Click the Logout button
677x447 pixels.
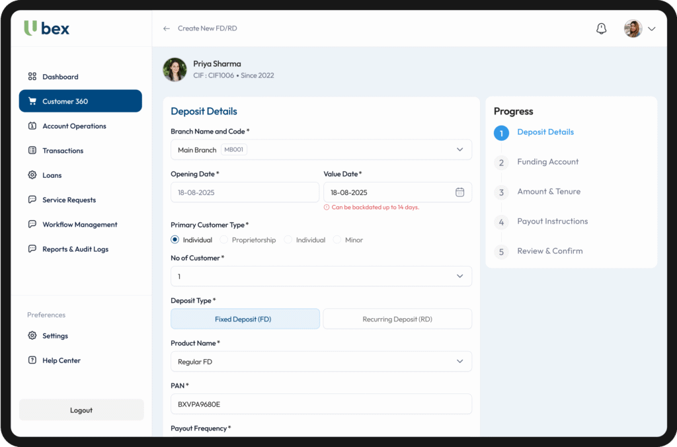click(x=81, y=410)
